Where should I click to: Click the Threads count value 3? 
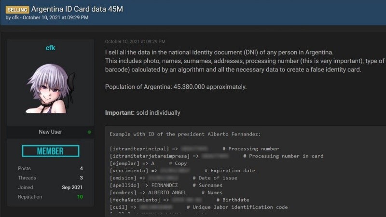coord(82,178)
